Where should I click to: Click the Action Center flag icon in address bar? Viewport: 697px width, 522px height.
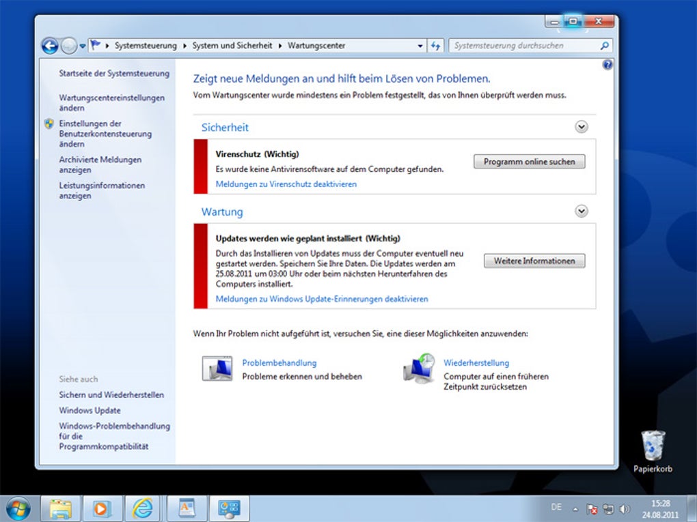coord(96,45)
